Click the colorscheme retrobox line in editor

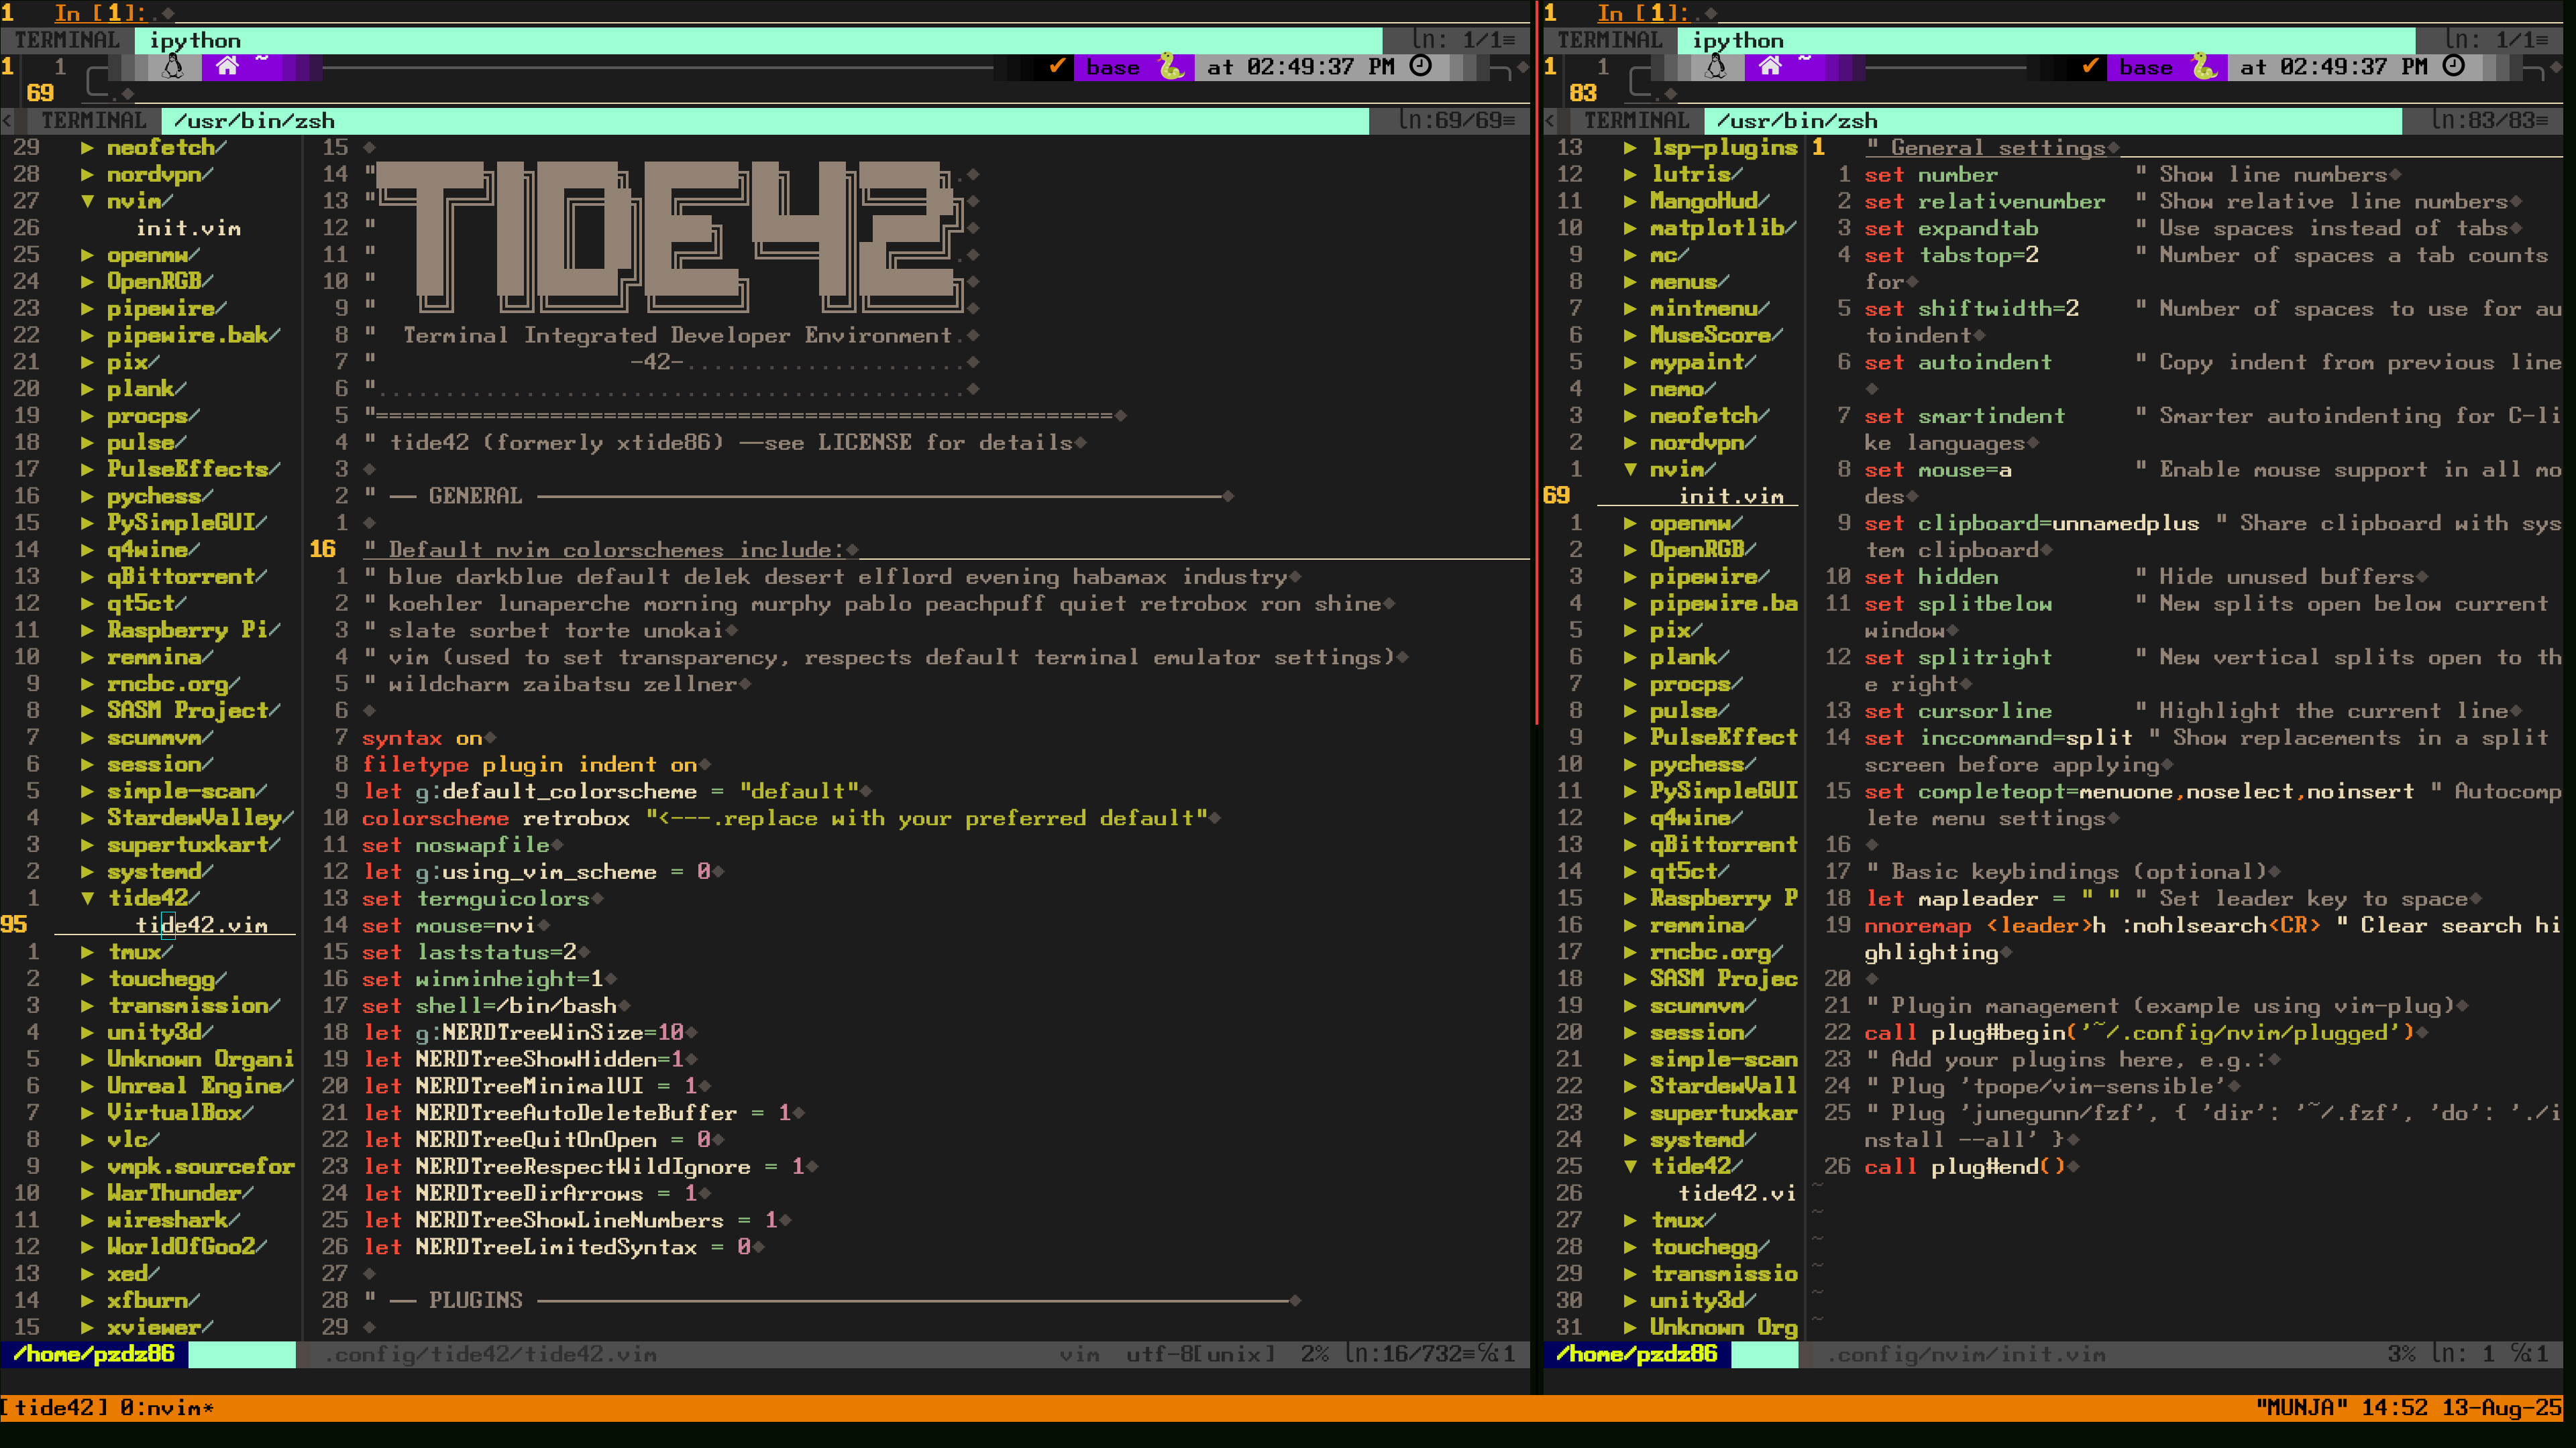click(496, 817)
